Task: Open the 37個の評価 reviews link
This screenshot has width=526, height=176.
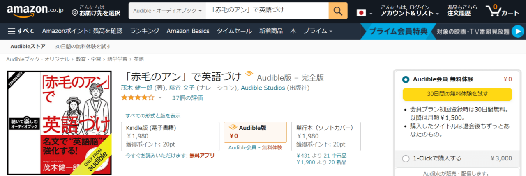Action: (x=187, y=98)
